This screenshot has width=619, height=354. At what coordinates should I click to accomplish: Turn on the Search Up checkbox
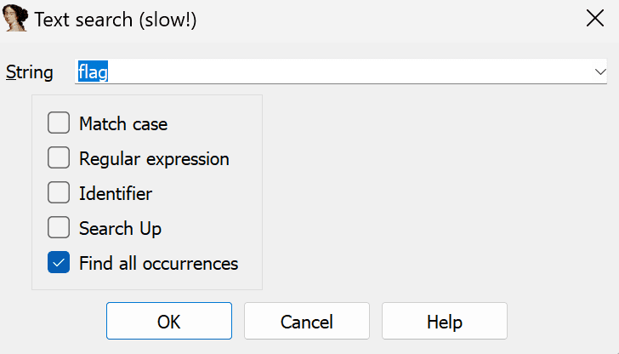tap(59, 227)
